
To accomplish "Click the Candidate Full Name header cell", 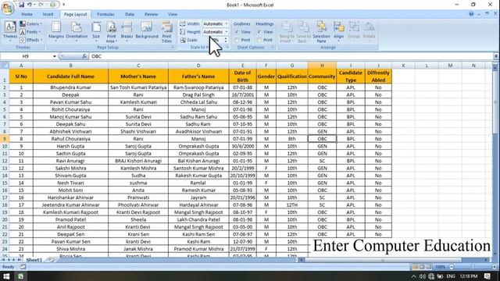I will [x=70, y=76].
